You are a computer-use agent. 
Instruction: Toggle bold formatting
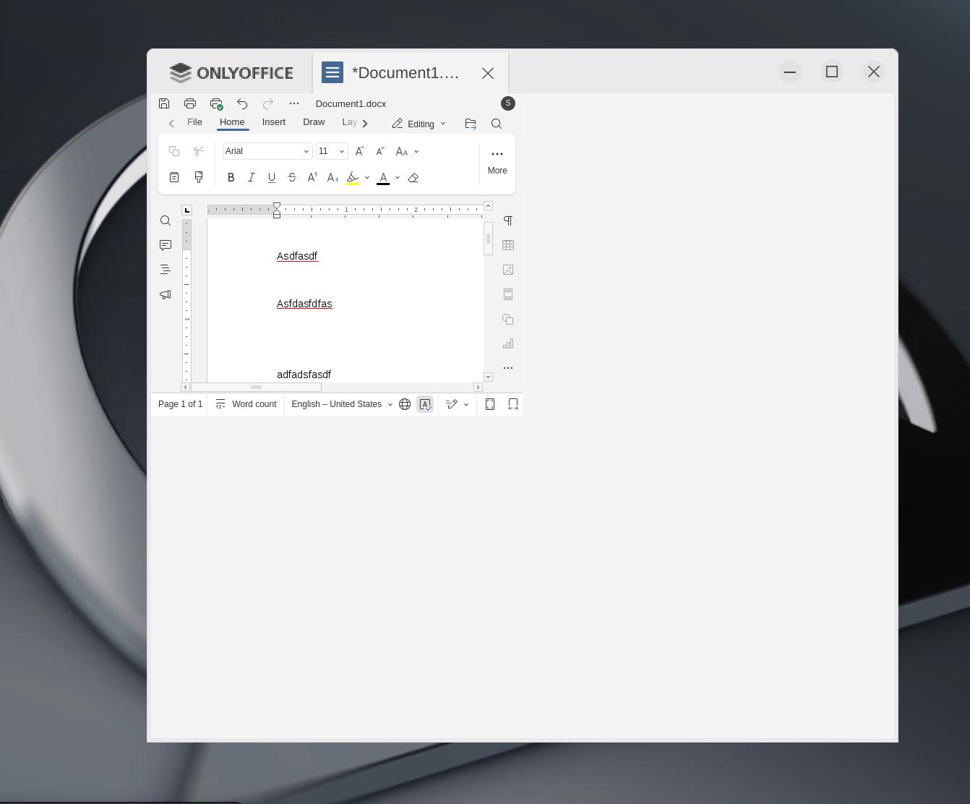click(231, 178)
